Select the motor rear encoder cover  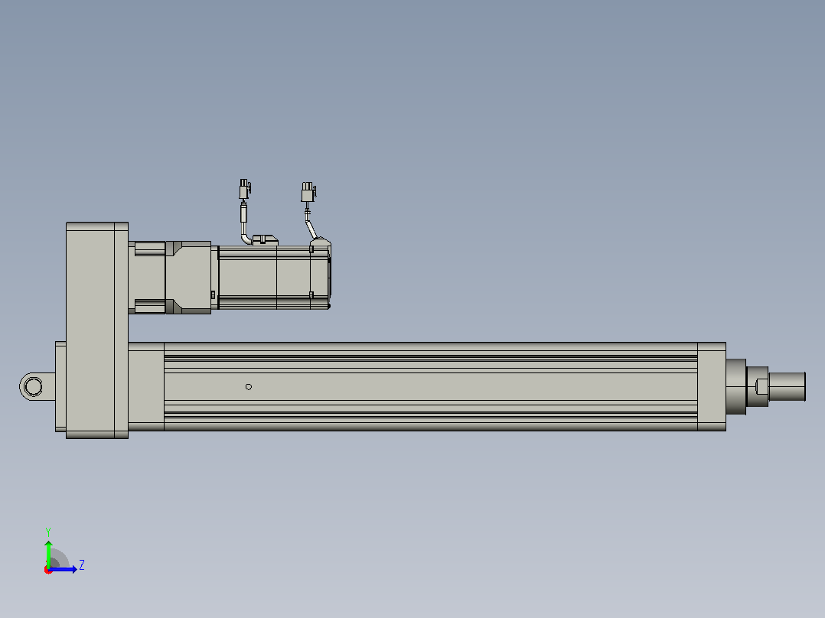[x=320, y=275]
